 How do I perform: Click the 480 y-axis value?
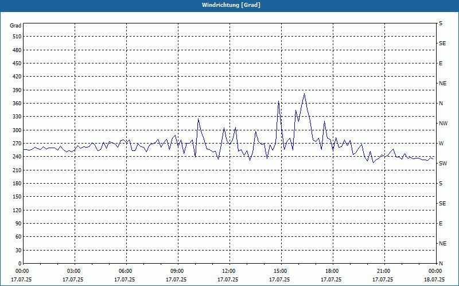pyautogui.click(x=17, y=50)
